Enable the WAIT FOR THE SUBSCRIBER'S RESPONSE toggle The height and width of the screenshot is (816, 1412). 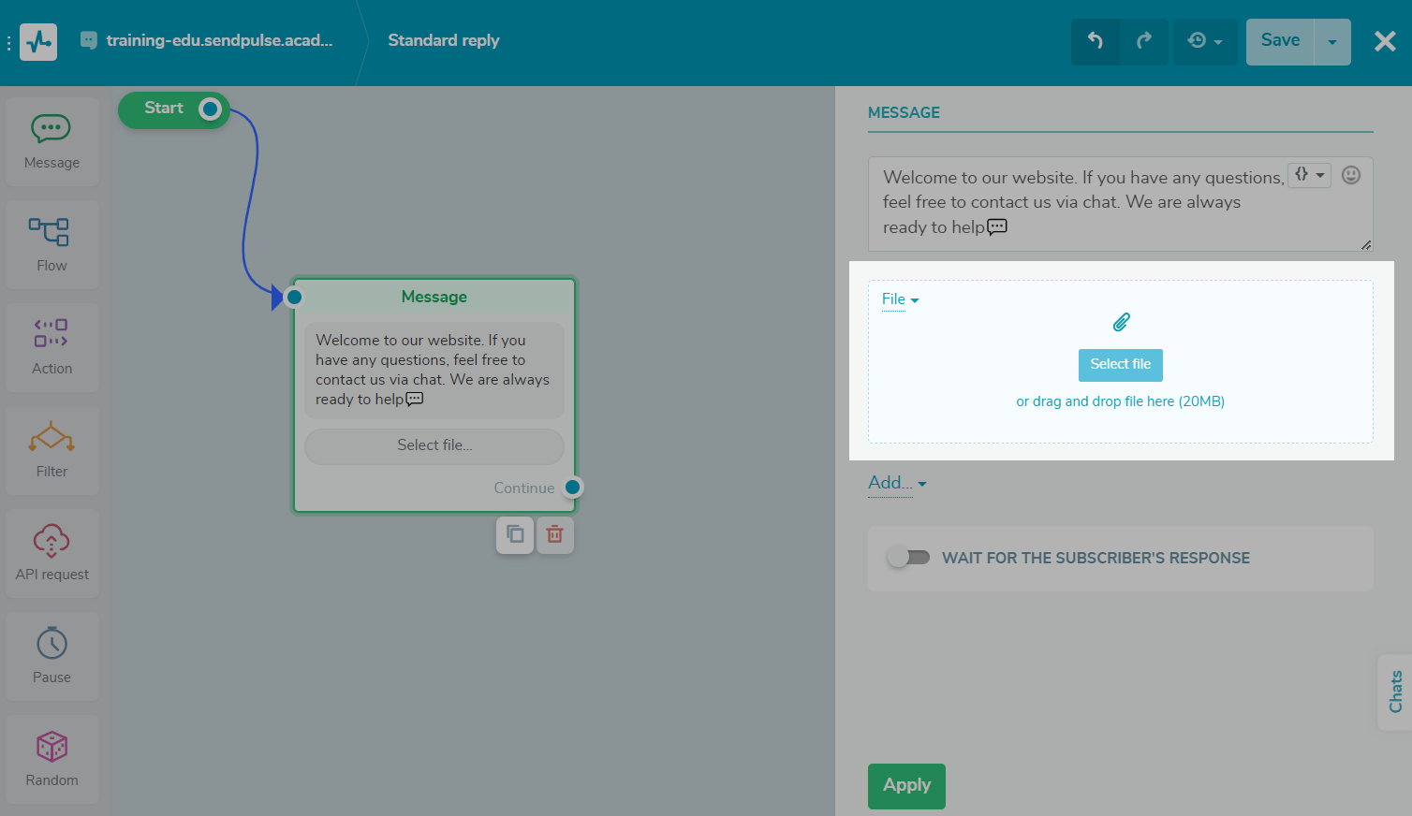tap(907, 557)
